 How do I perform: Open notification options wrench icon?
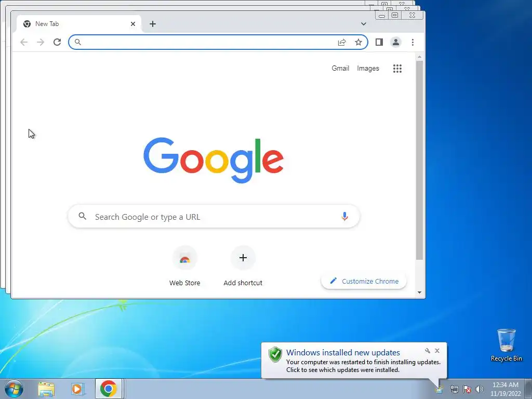tap(428, 351)
